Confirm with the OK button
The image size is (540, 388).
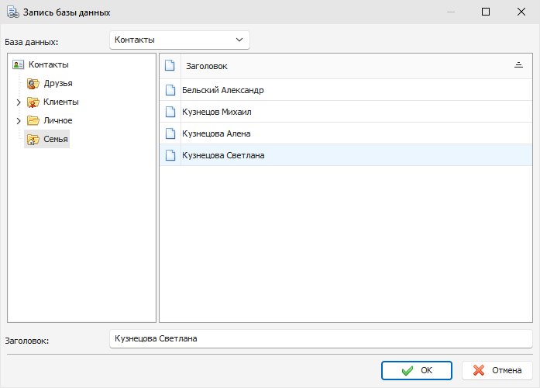coord(416,370)
